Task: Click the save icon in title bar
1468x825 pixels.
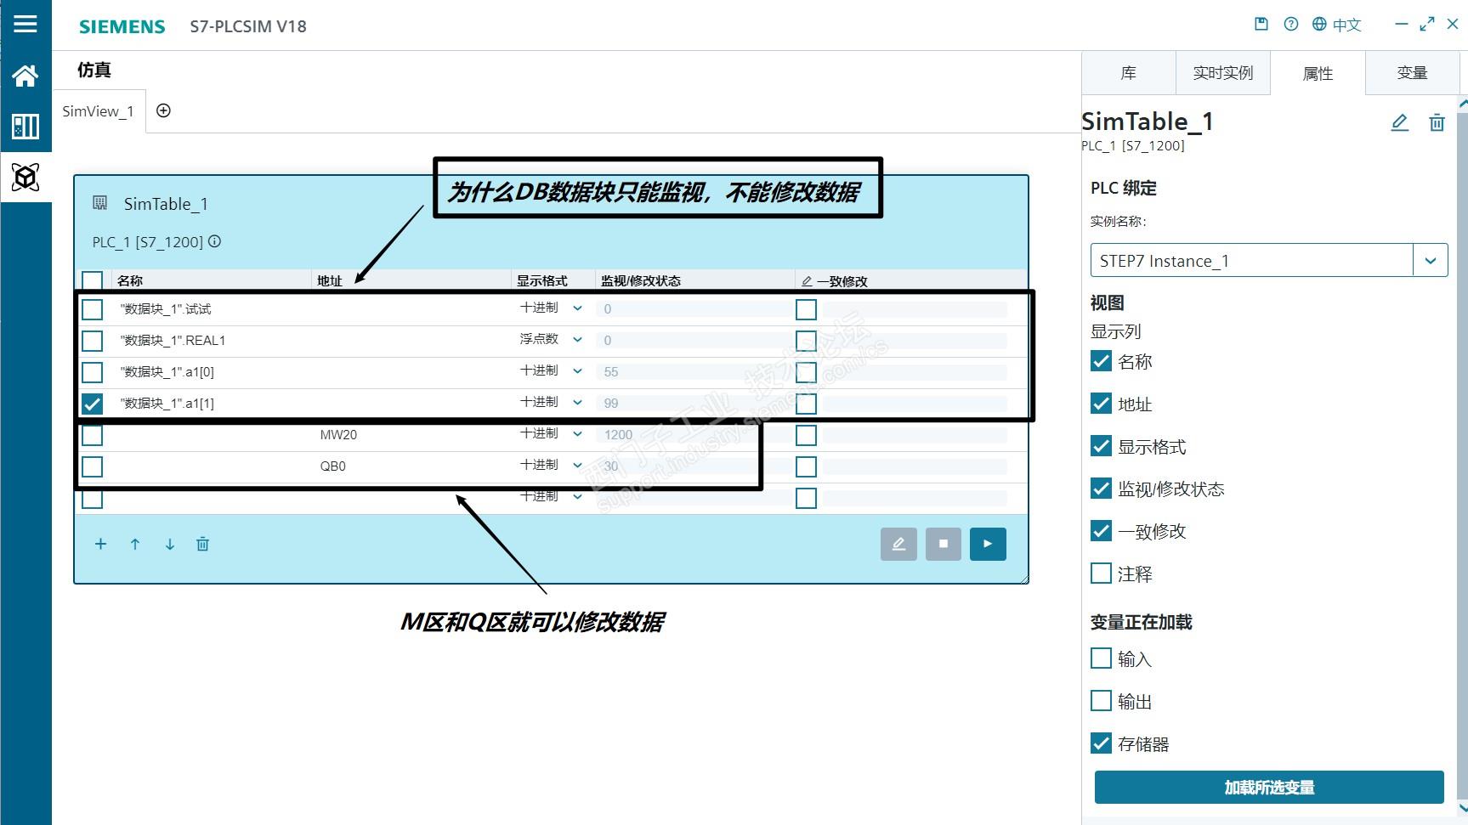Action: click(x=1261, y=25)
